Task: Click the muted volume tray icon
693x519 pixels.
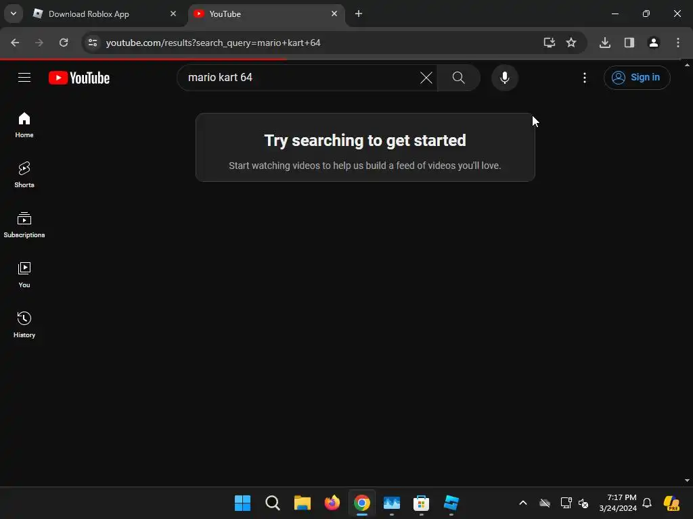Action: point(583,503)
